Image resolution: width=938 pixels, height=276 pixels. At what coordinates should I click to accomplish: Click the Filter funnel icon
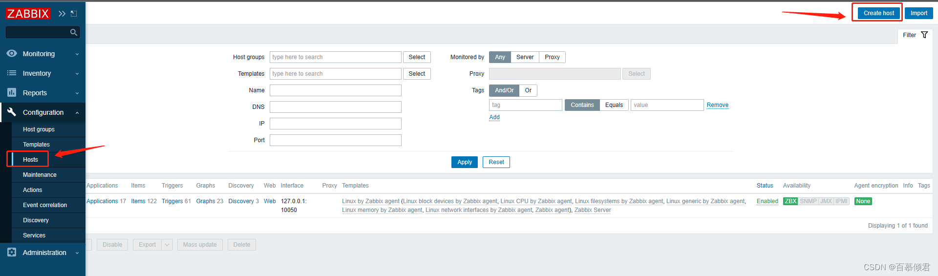[x=924, y=35]
